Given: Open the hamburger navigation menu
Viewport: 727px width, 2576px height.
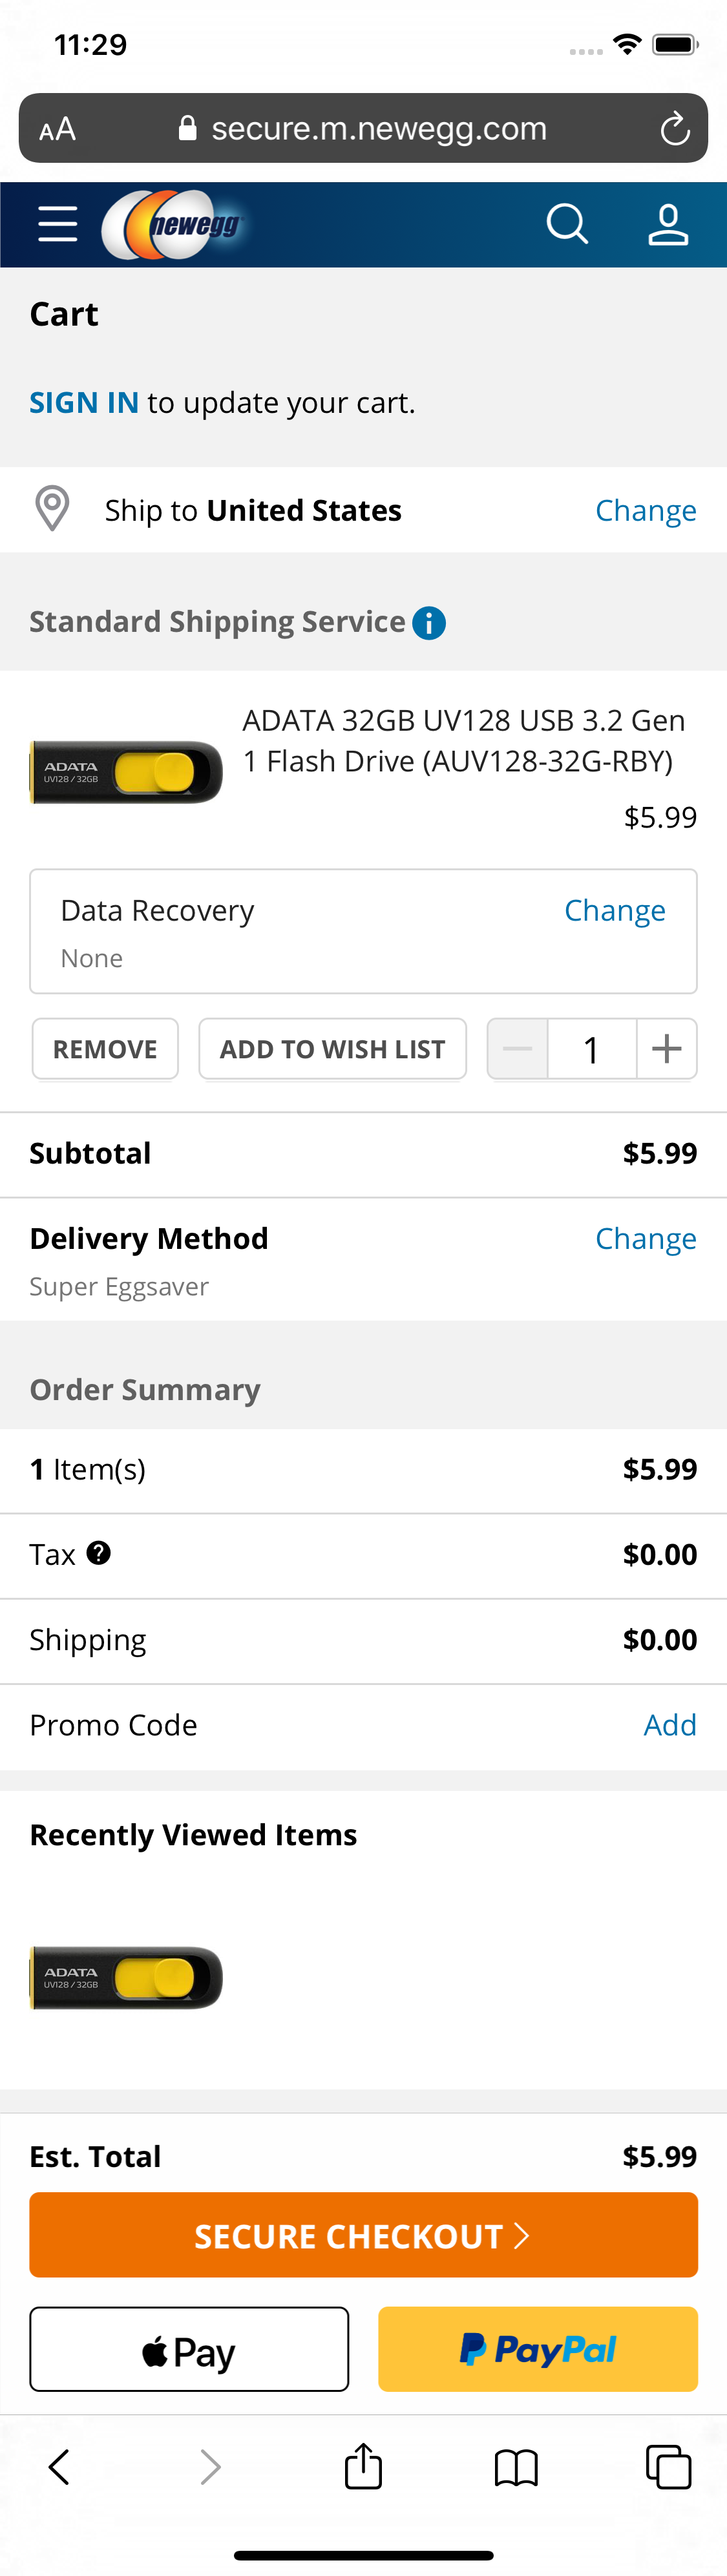Looking at the screenshot, I should [57, 224].
